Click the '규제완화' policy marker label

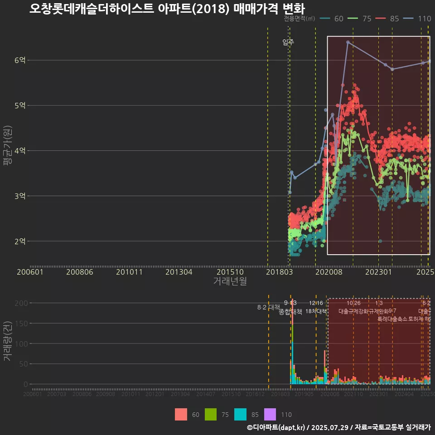click(379, 311)
